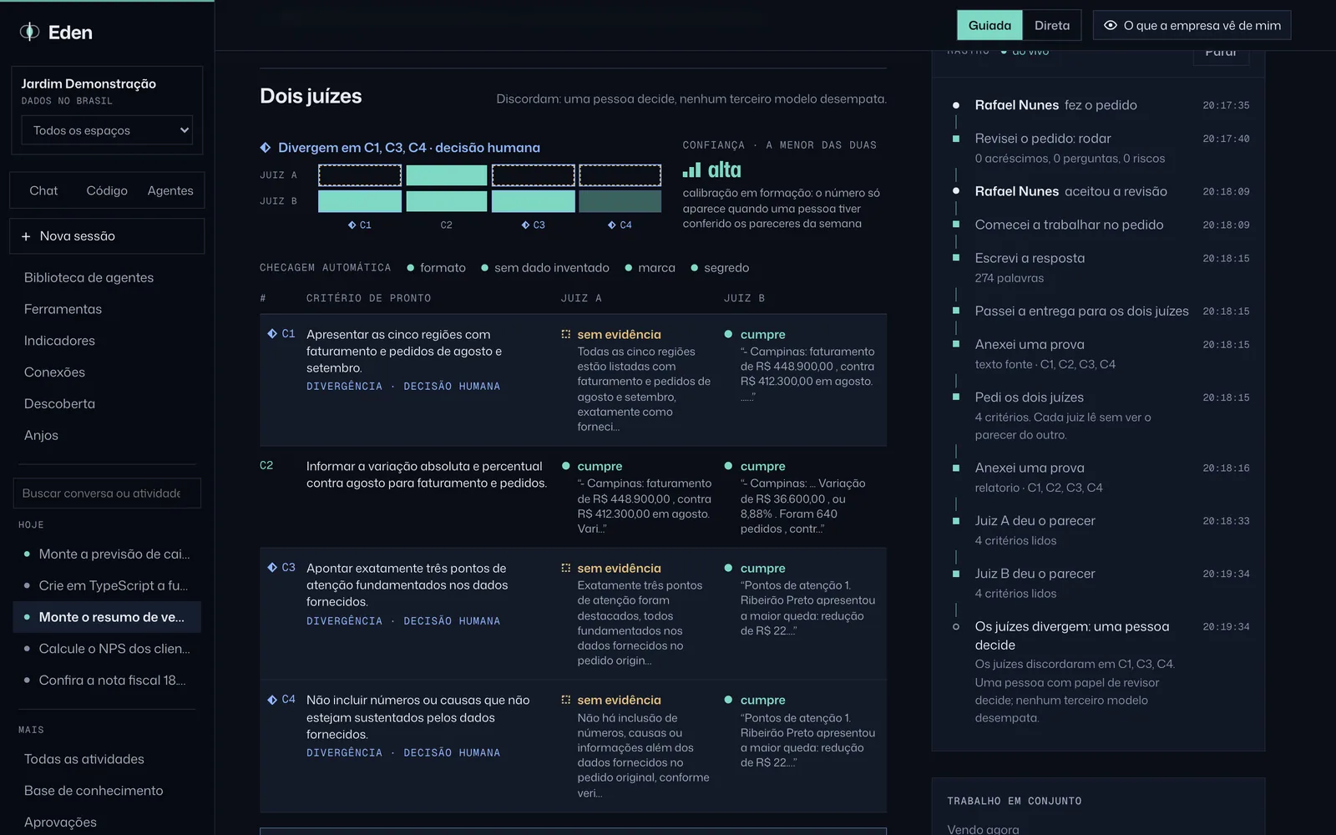The image size is (1336, 835).
Task: Click the diamond icon beside C1 criterion row
Action: coord(272,334)
